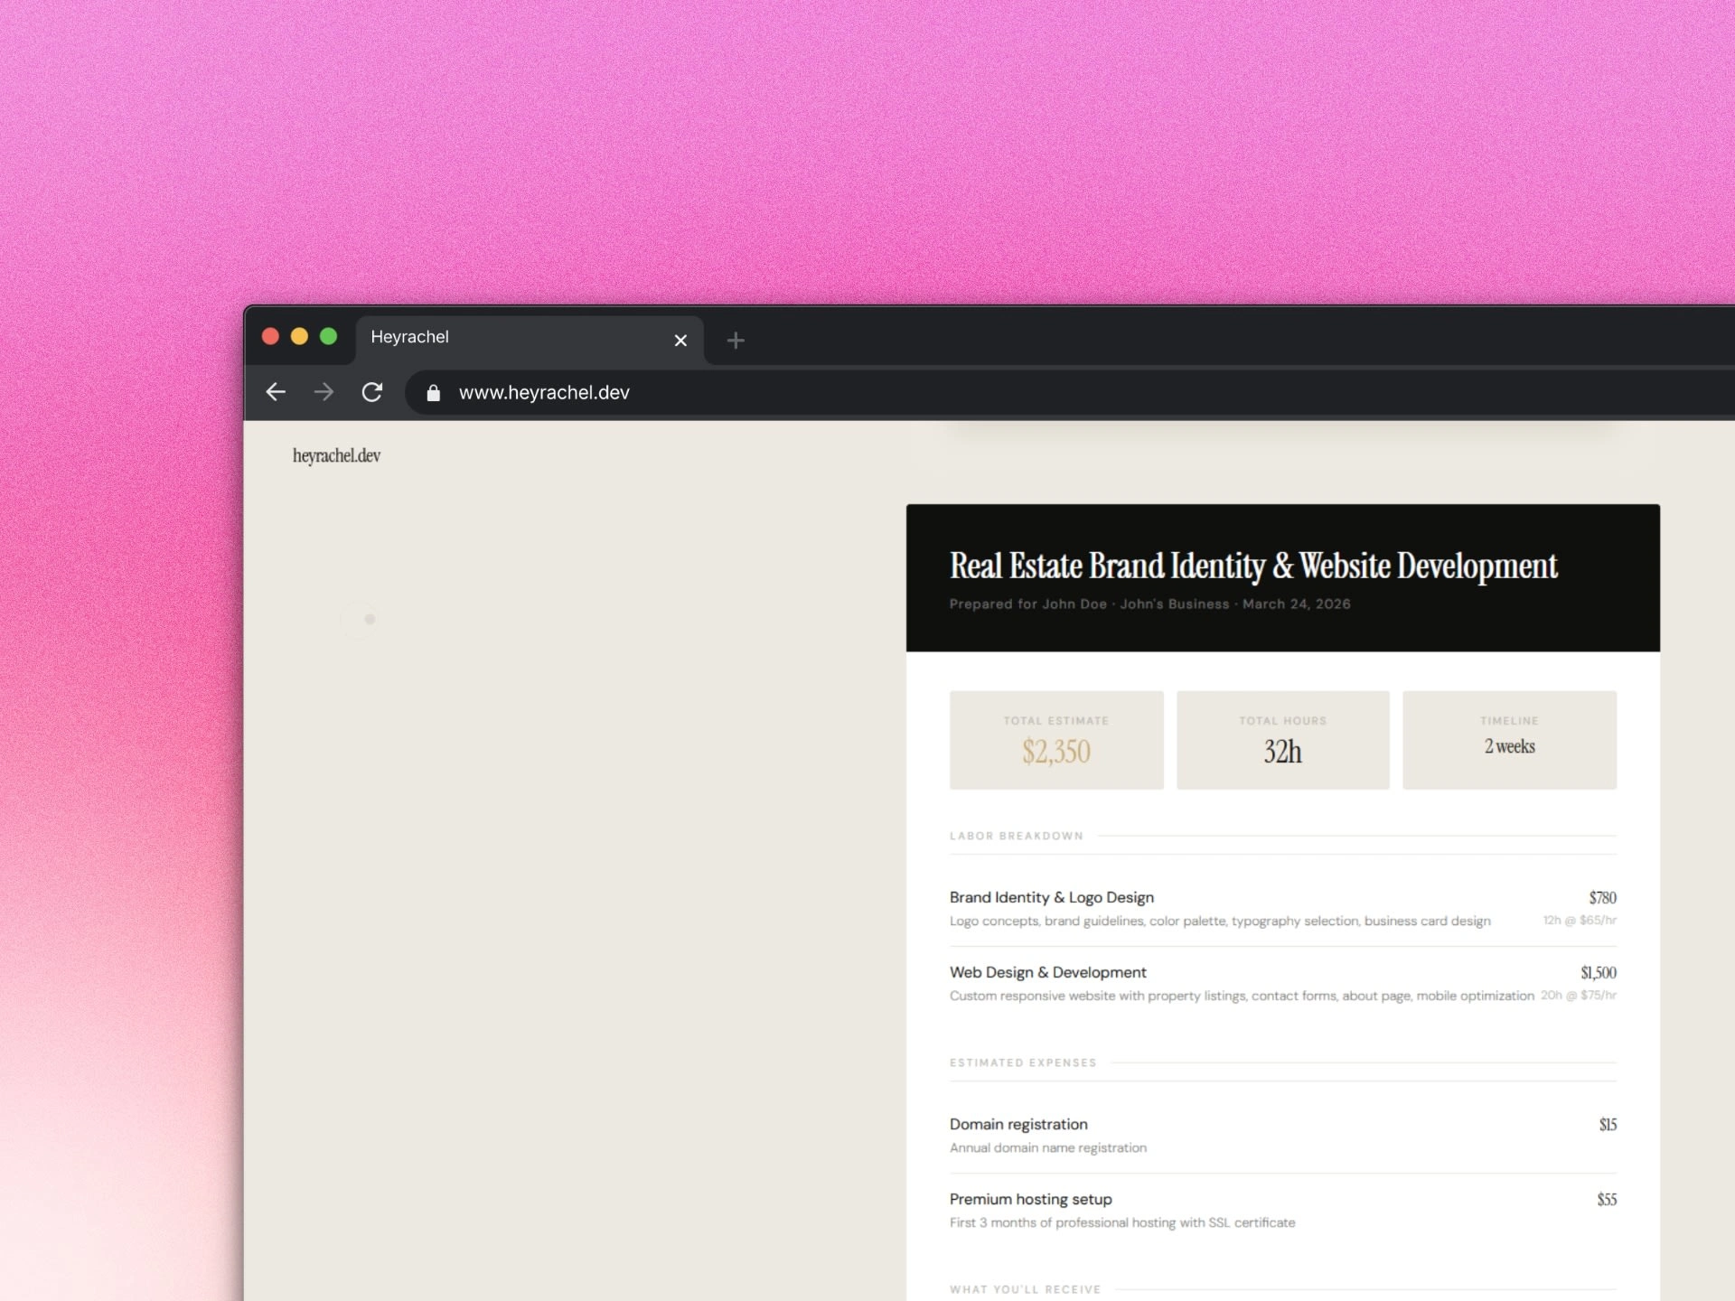Click the green fullscreen window button

pos(328,337)
